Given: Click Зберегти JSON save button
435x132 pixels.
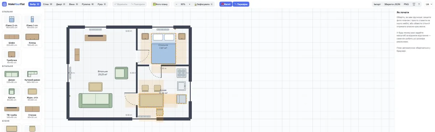Looking at the screenshot, I should 392,4.
